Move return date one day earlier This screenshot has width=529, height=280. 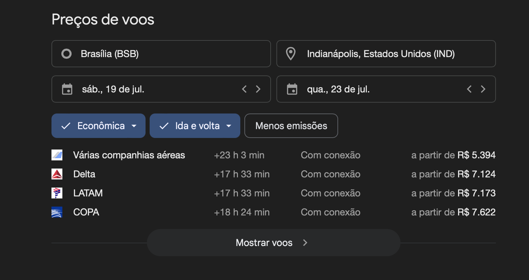coord(469,89)
